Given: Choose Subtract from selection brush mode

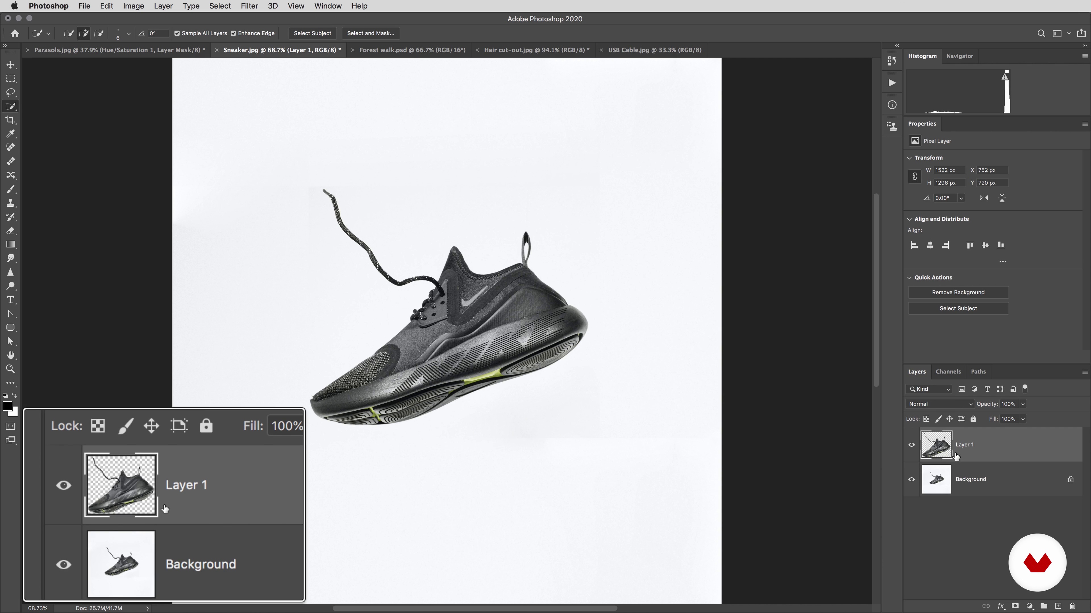Looking at the screenshot, I should pos(99,33).
